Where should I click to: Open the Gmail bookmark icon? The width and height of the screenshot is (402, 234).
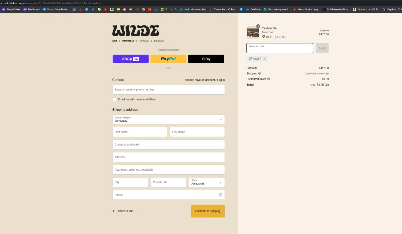pyautogui.click(x=137, y=9)
